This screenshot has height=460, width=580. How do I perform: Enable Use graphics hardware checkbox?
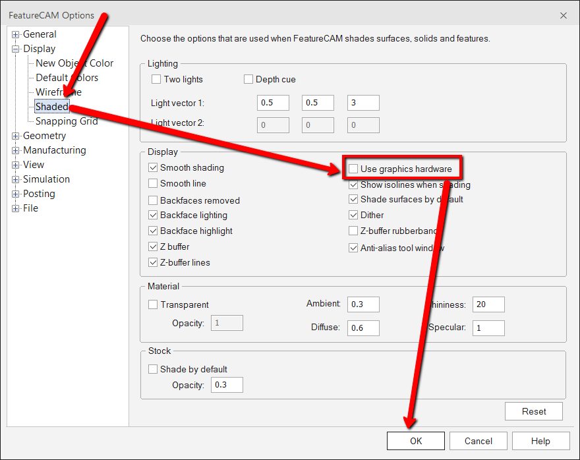353,169
